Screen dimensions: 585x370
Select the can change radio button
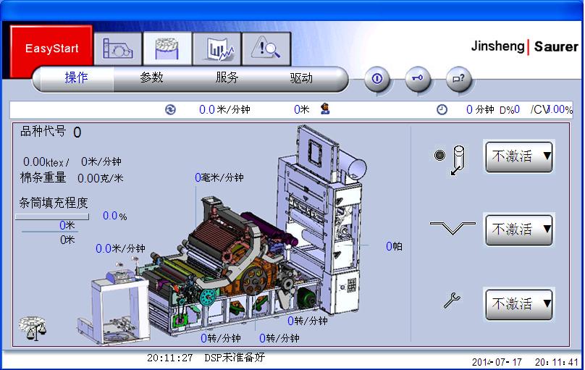pyautogui.click(x=439, y=155)
